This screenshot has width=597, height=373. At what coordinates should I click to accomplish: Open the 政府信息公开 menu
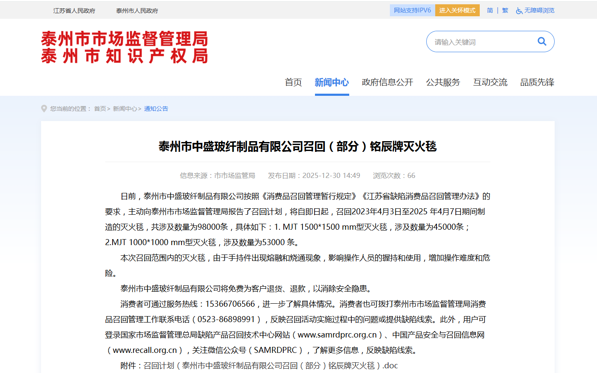(x=387, y=82)
